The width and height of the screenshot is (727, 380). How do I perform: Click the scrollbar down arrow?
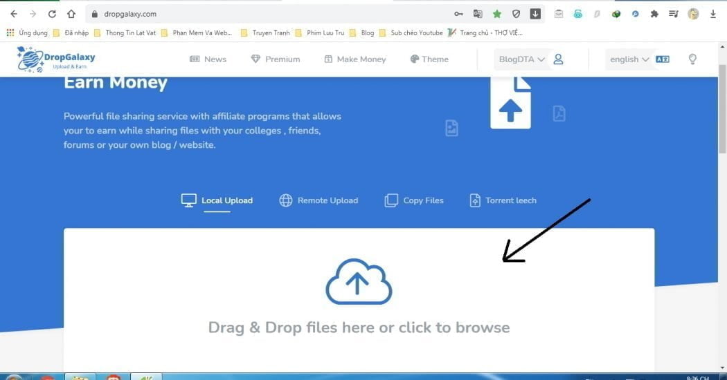coord(722,368)
